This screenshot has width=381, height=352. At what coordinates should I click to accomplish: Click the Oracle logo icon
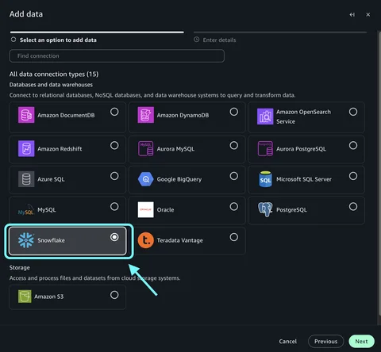[146, 209]
